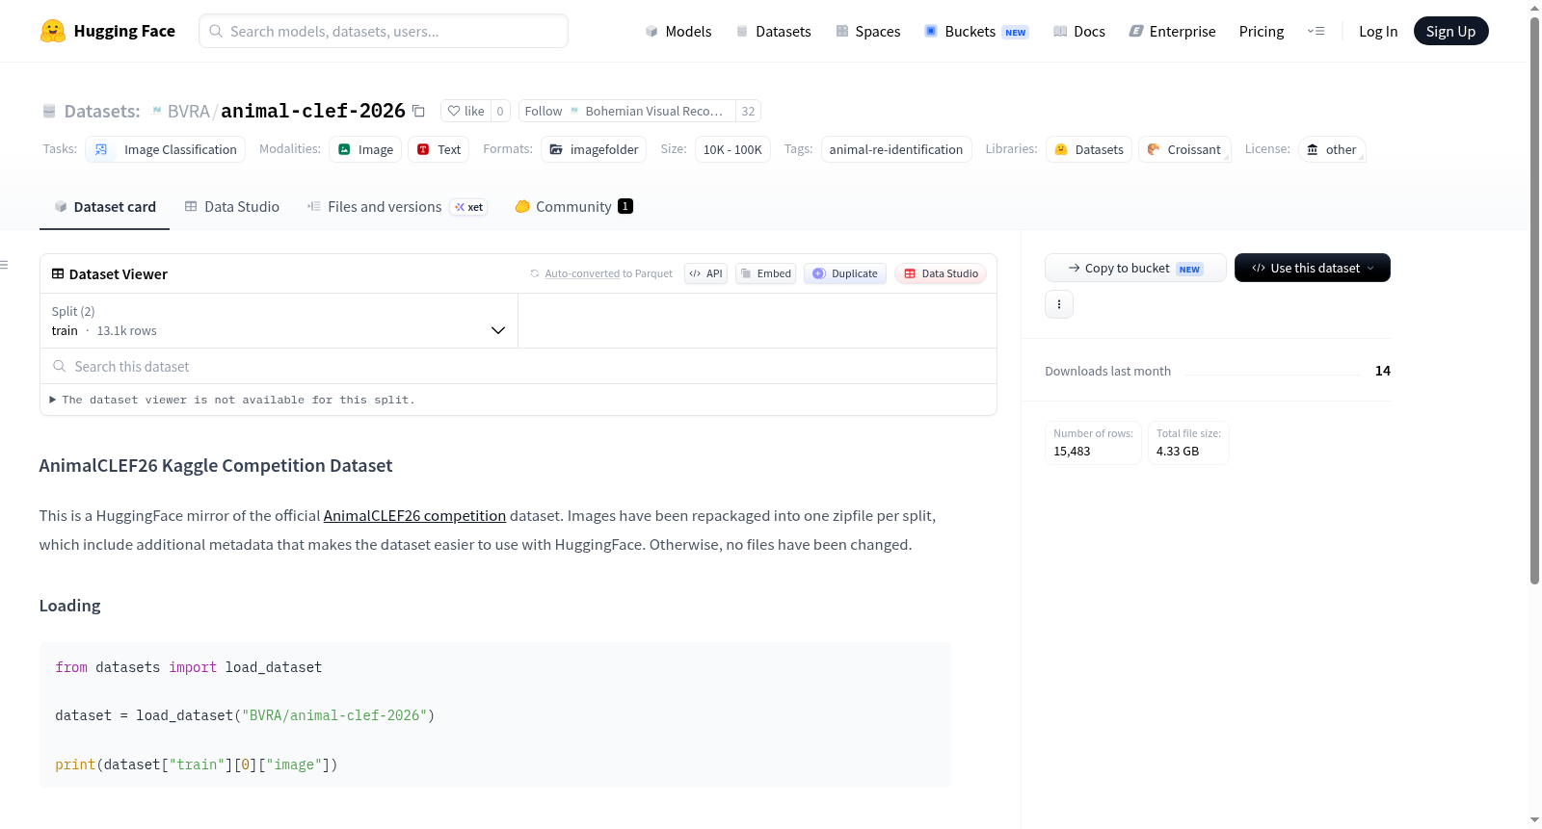Click the Hugging Face logo icon

point(53,31)
